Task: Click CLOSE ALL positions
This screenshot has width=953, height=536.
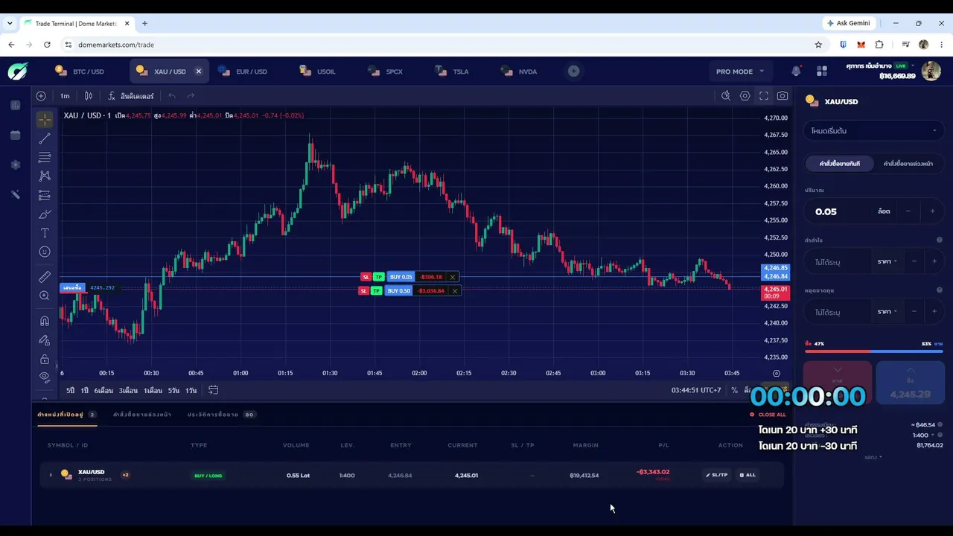Action: pos(768,415)
